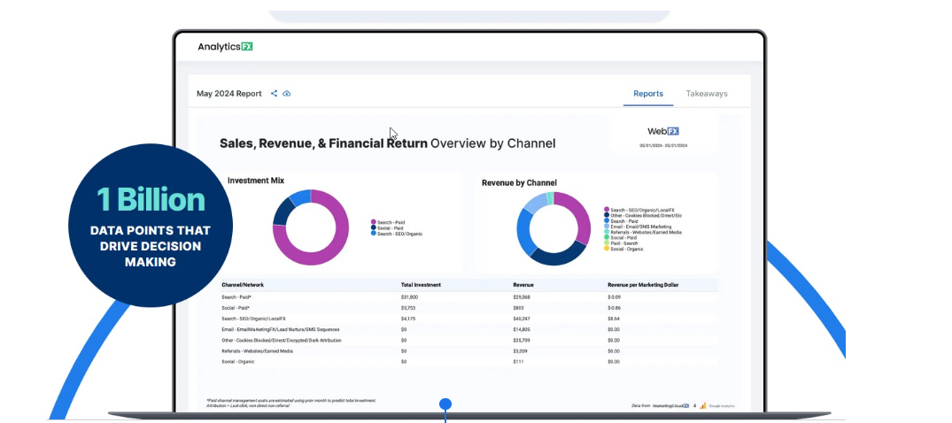952x423 pixels.
Task: Click the AnalyticsFX logo
Action: pyautogui.click(x=225, y=47)
